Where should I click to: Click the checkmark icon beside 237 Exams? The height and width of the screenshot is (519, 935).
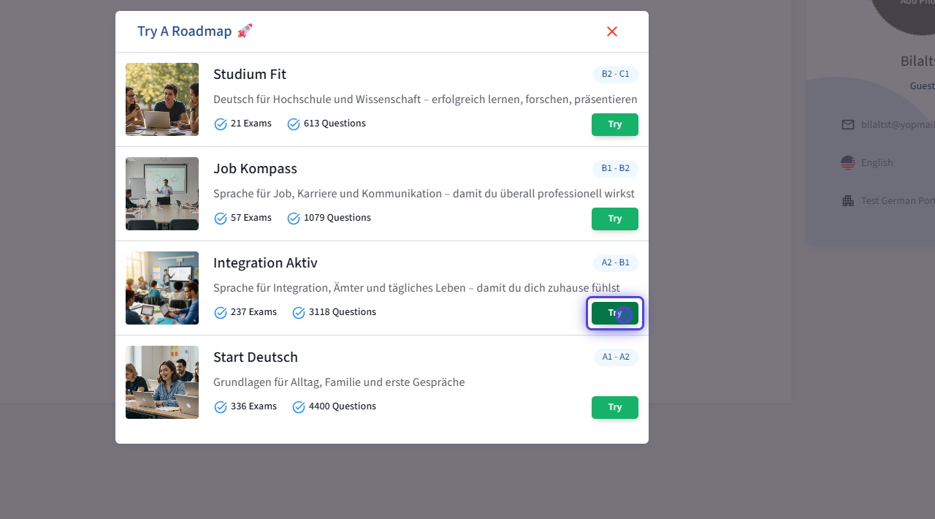point(221,313)
